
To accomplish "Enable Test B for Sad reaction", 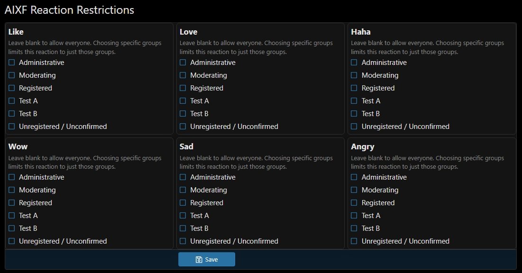I will (x=183, y=228).
